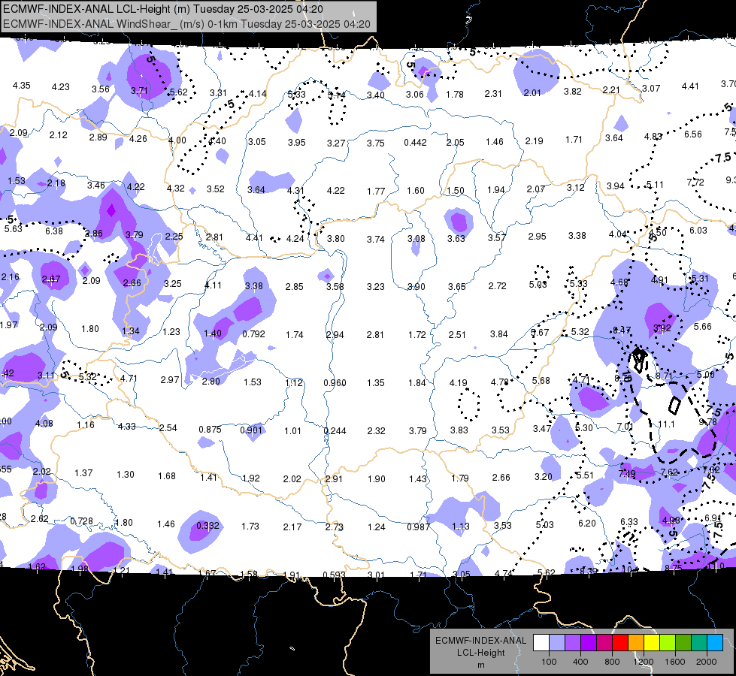The height and width of the screenshot is (676, 736).
Task: Click the dark green legend swatch
Action: (684, 642)
